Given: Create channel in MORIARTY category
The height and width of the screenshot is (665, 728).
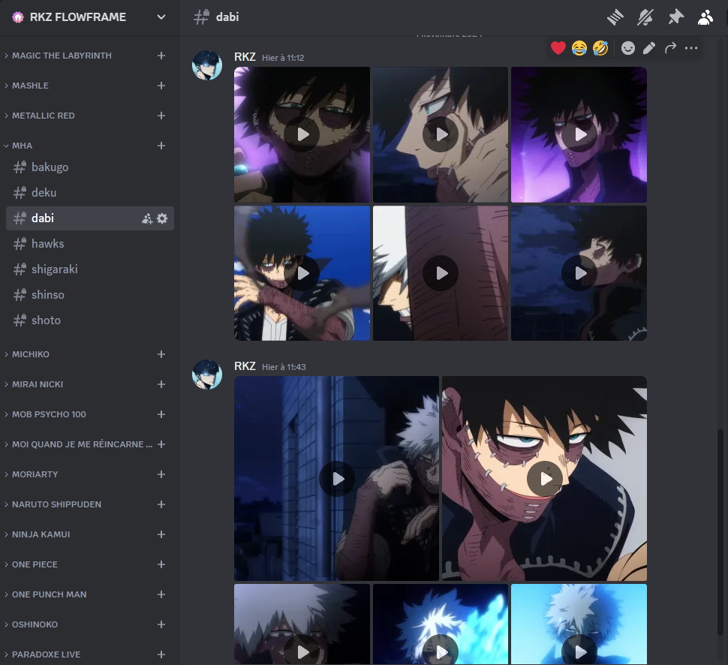Looking at the screenshot, I should pyautogui.click(x=161, y=474).
